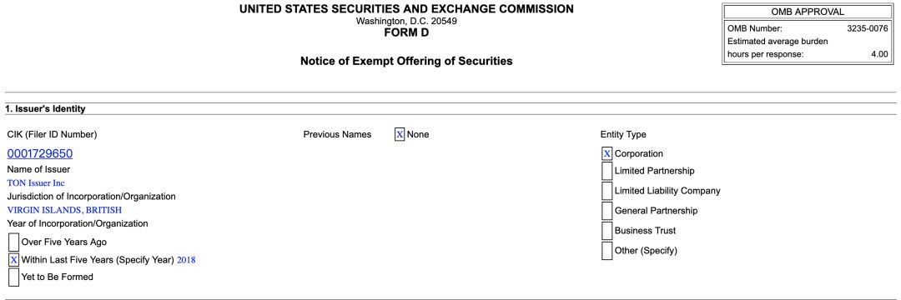Toggle the Previous Names None checkbox
Image resolution: width=901 pixels, height=300 pixels.
400,135
